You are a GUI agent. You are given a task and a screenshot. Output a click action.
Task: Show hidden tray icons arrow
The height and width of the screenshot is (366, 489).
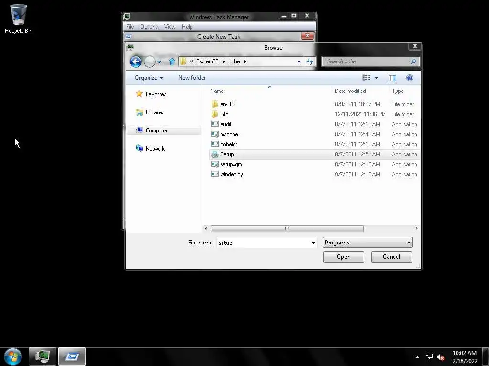(x=417, y=357)
